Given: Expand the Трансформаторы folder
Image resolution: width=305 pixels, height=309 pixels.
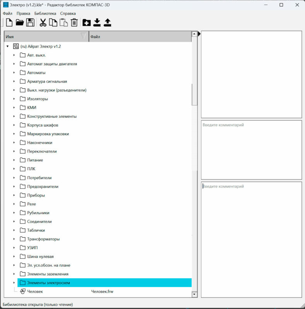Looking at the screenshot, I should point(14,239).
